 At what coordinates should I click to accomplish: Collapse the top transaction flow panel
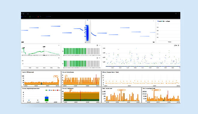tap(154, 21)
